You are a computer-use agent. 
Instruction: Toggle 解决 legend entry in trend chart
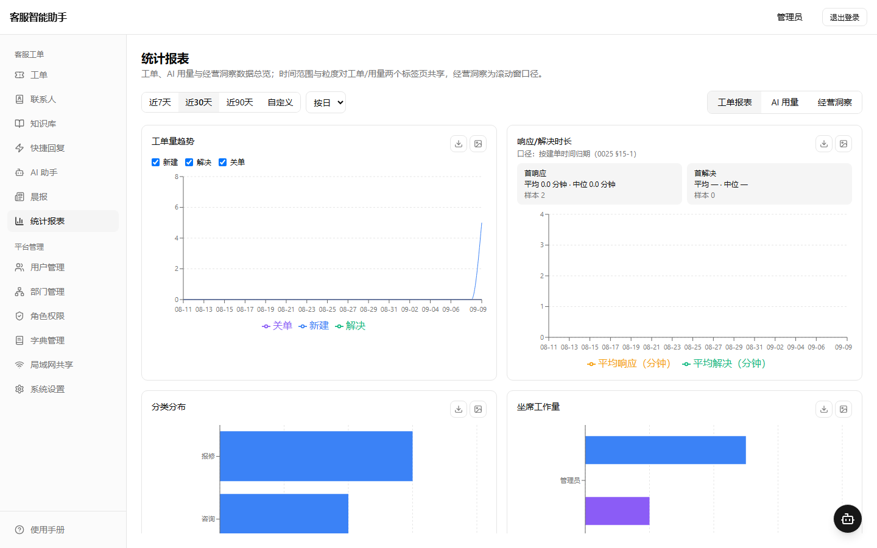tap(350, 326)
